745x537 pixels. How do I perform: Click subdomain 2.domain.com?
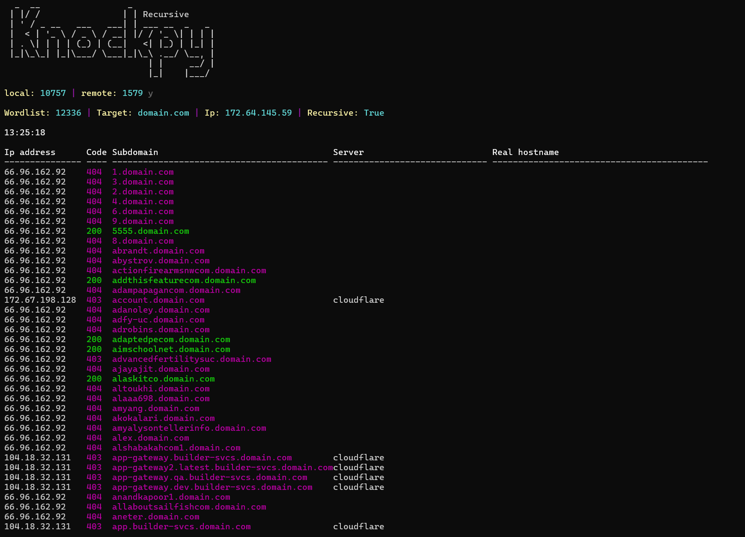click(x=143, y=191)
